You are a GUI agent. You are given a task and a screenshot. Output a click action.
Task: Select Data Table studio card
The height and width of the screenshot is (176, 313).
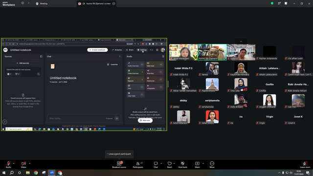[135, 94]
